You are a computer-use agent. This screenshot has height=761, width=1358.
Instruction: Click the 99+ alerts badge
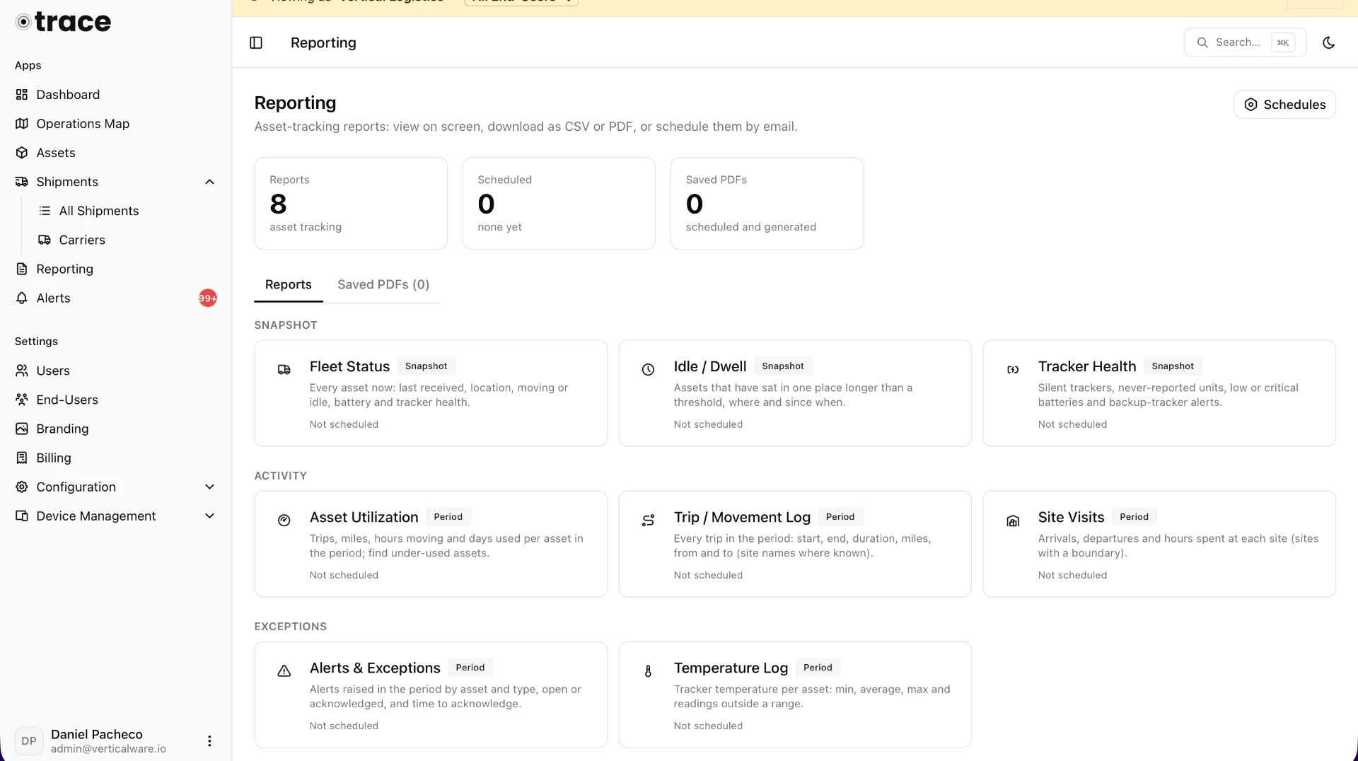207,298
